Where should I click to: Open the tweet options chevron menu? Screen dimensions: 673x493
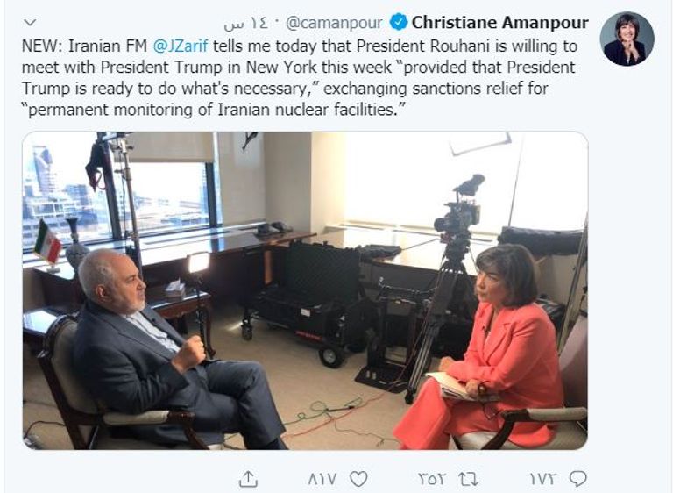(31, 22)
